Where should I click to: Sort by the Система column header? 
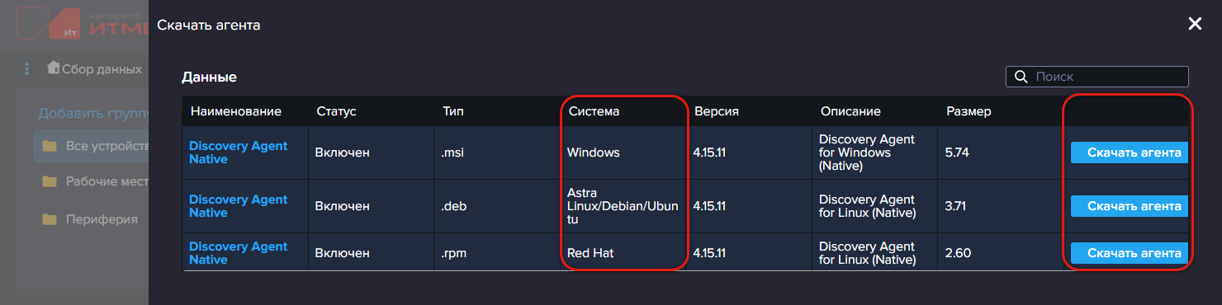tap(594, 111)
